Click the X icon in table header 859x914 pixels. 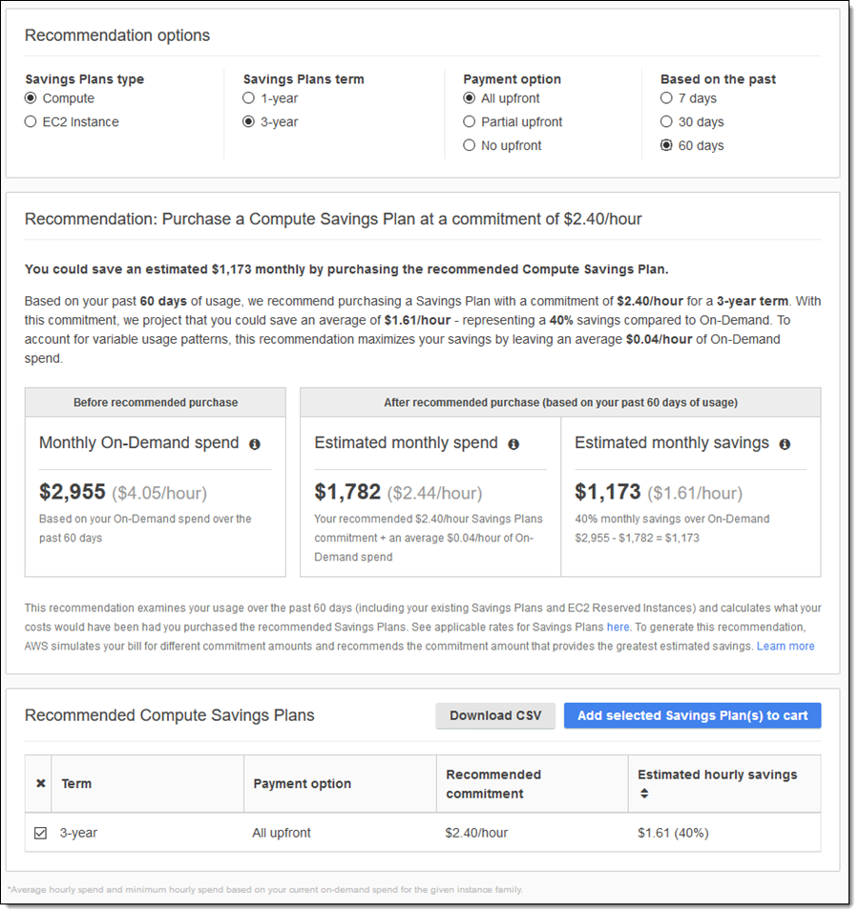[40, 783]
